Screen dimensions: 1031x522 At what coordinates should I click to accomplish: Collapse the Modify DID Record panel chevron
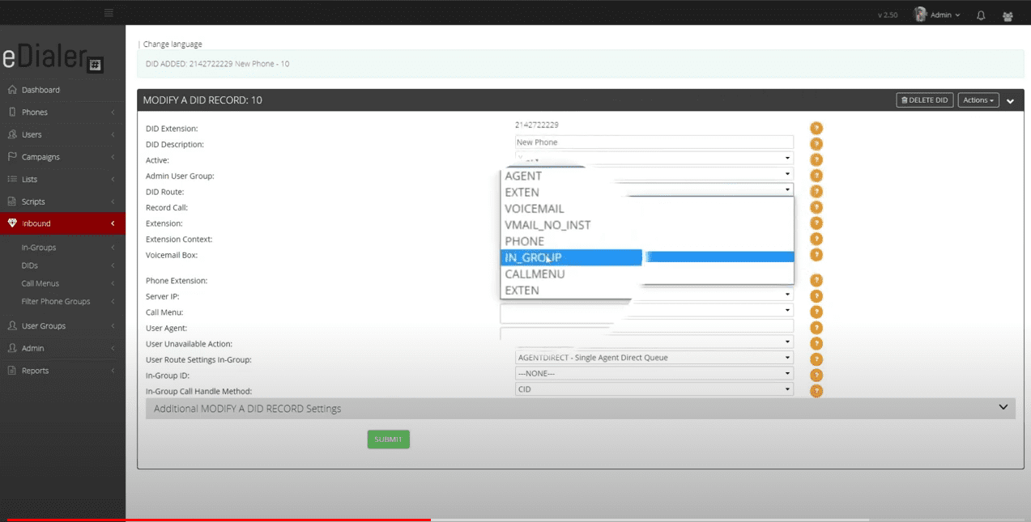(1010, 101)
